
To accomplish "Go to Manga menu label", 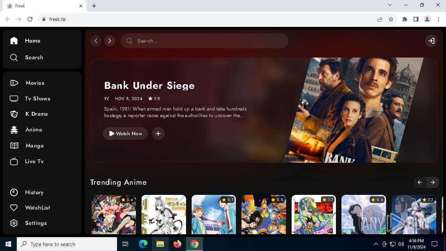I will click(x=34, y=146).
